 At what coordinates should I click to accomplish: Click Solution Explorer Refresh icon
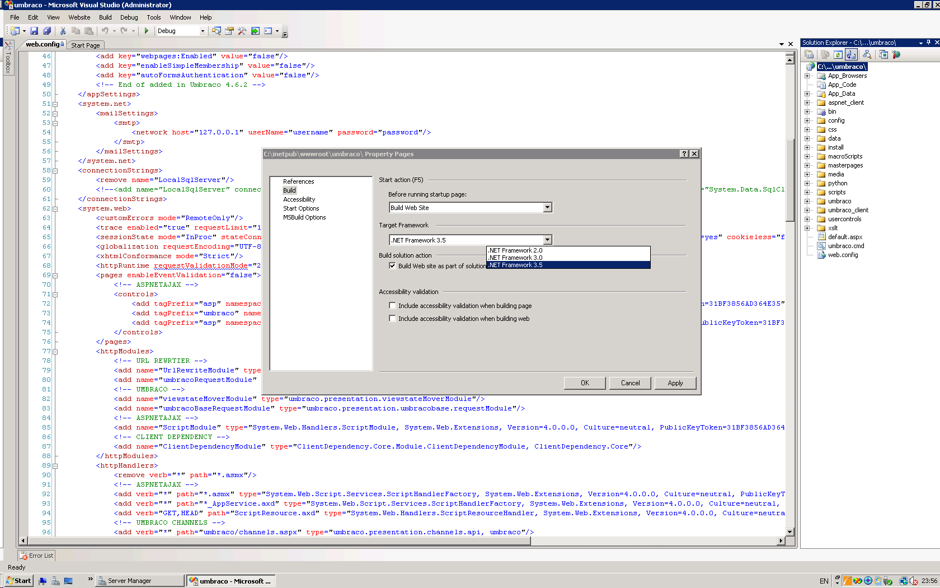838,54
